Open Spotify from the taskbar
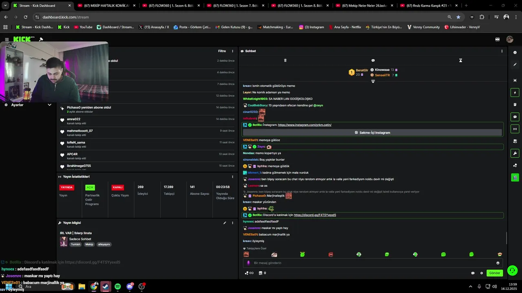This screenshot has width=522, height=293. (117, 286)
